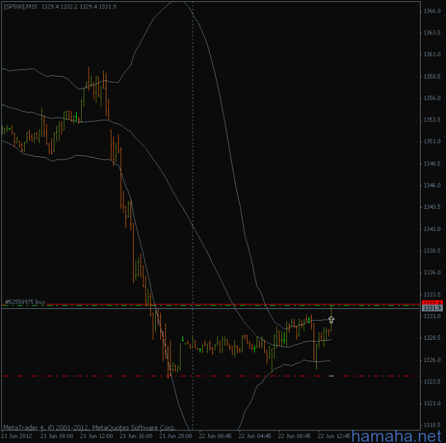Click the 1338.5 price axis label

click(432, 251)
